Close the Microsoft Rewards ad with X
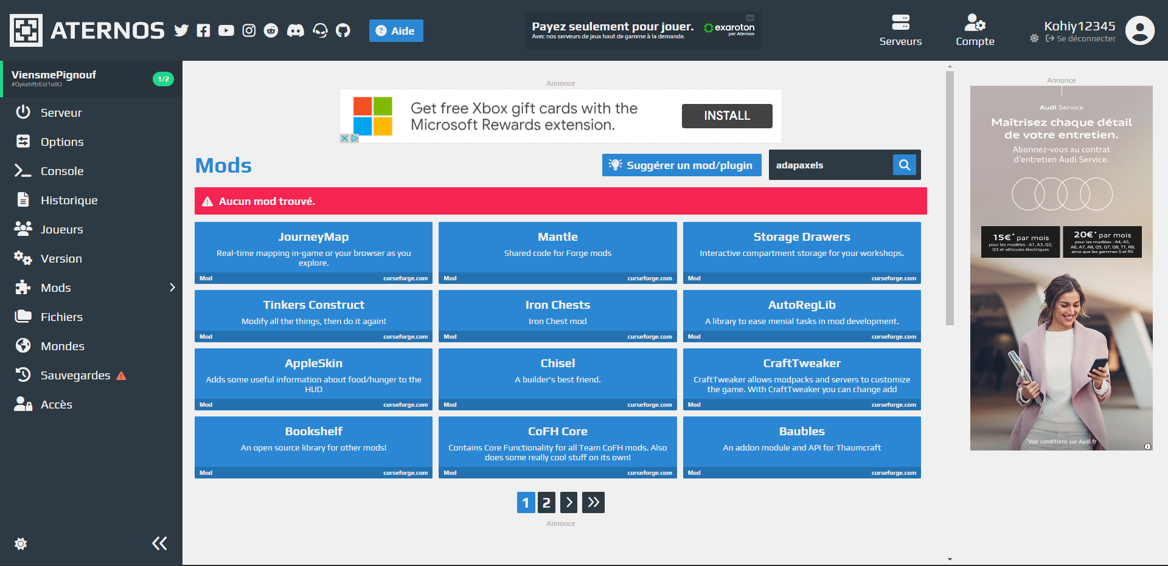 point(344,139)
